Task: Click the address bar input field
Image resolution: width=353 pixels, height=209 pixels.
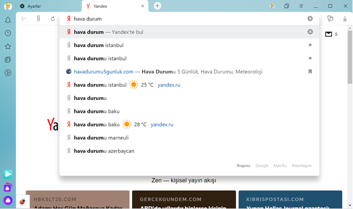Action: pyautogui.click(x=189, y=19)
